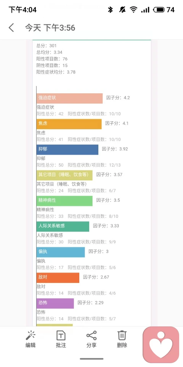The image size is (183, 367).
Task: Tap the battery indicator showing 74
Action: (x=164, y=10)
